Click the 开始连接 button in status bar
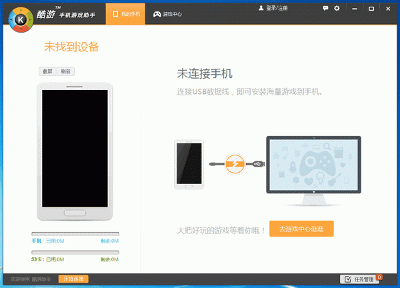 coord(73,279)
